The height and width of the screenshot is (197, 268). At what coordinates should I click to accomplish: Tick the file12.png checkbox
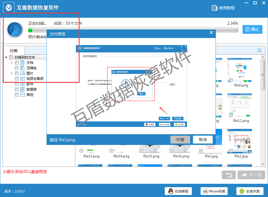[x=231, y=115]
